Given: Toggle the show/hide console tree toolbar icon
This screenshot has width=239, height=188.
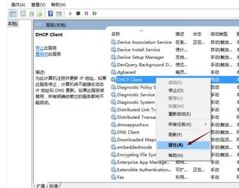Looking at the screenshot, I should point(12,13).
